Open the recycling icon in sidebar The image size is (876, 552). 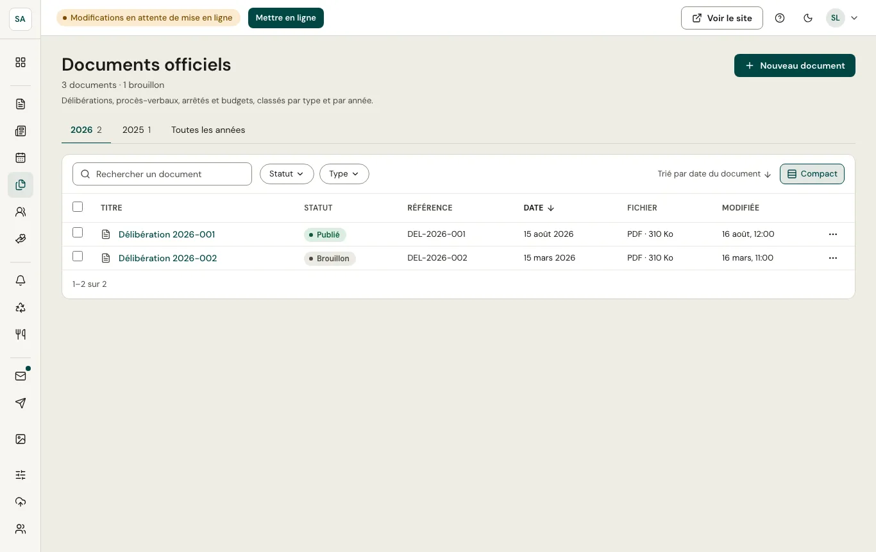21,307
